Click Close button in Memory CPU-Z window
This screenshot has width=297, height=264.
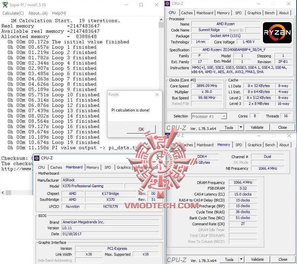(283, 259)
